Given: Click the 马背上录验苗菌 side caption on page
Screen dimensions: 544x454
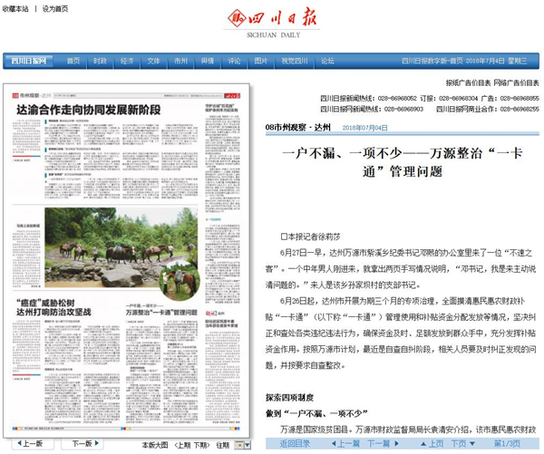Looking at the screenshot, I should pos(28,226).
